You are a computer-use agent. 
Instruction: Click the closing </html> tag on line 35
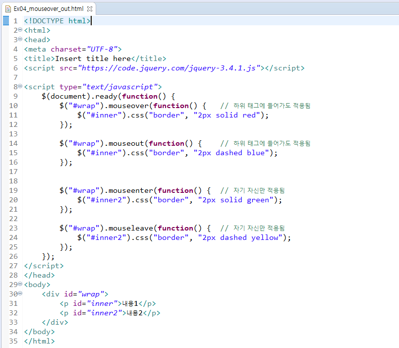coord(40,341)
